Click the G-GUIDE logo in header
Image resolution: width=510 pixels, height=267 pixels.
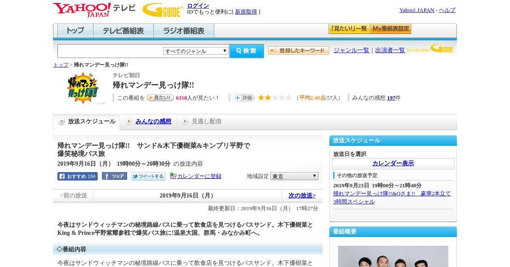click(163, 10)
